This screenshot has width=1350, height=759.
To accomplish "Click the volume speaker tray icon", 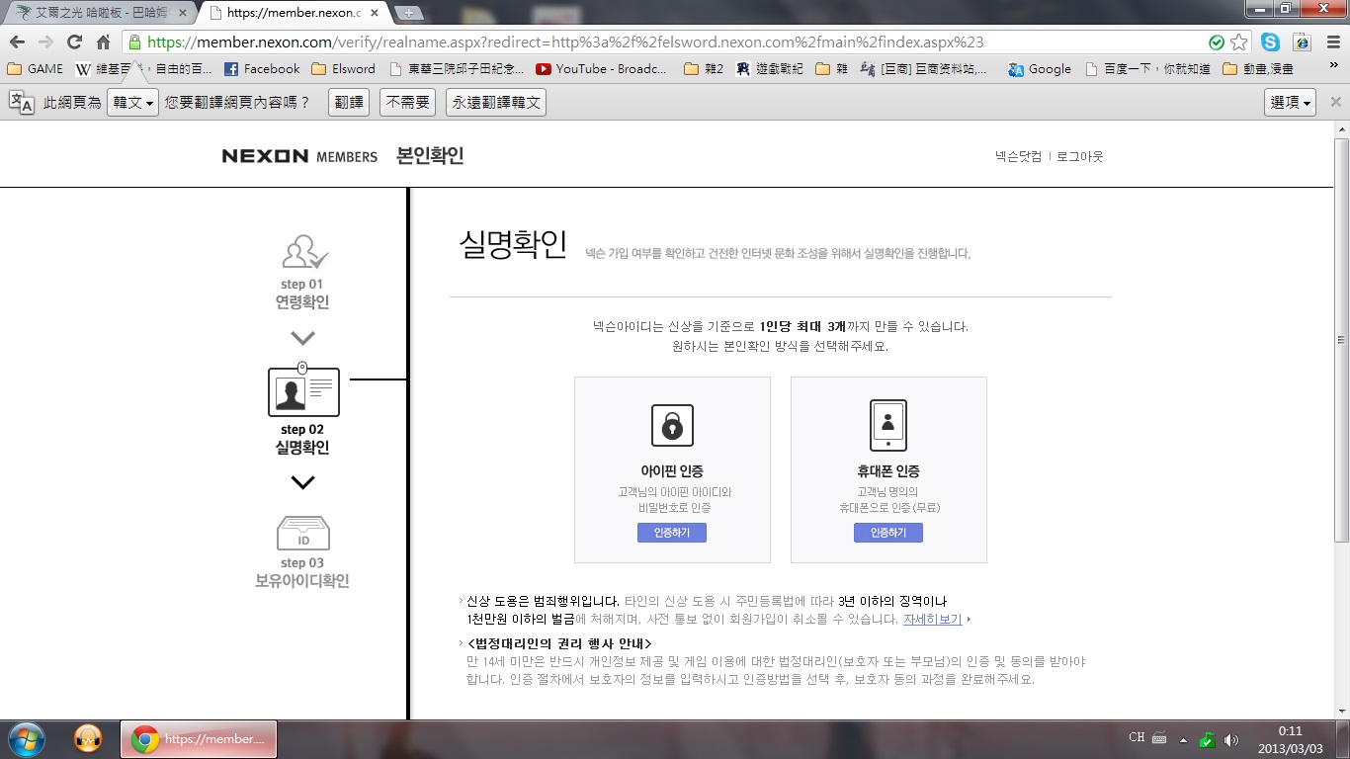I will pos(1230,739).
